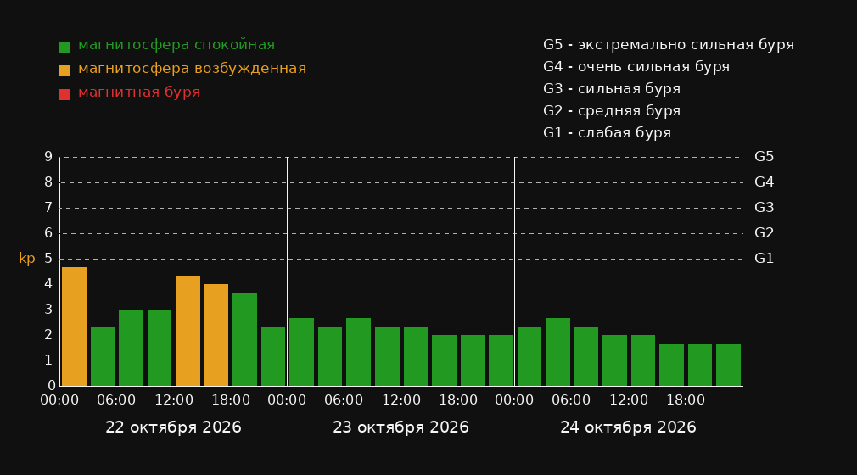Image resolution: width=857 pixels, height=475 pixels.
Task: Click the 09:00 bar on 24 октября
Action: 614,360
